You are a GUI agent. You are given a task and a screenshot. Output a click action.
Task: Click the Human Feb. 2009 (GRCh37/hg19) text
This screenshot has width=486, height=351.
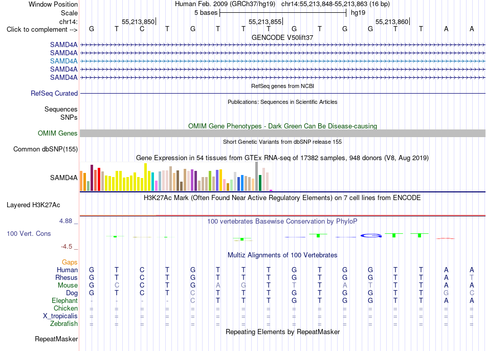pos(225,4)
